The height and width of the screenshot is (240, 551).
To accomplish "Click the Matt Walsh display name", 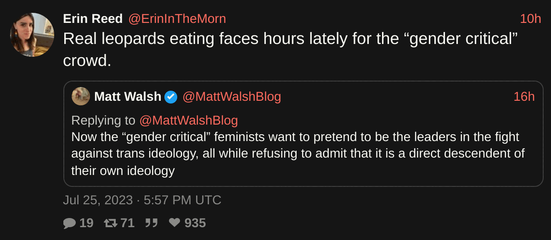I will tap(128, 97).
